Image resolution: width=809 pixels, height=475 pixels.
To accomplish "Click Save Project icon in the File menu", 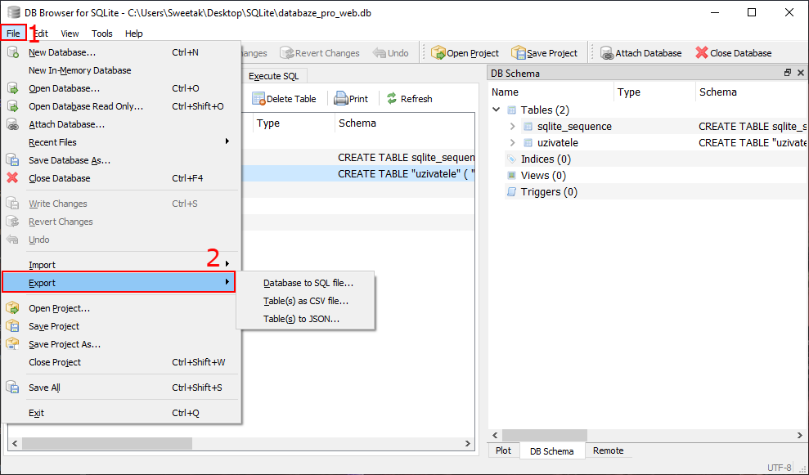I will click(12, 326).
